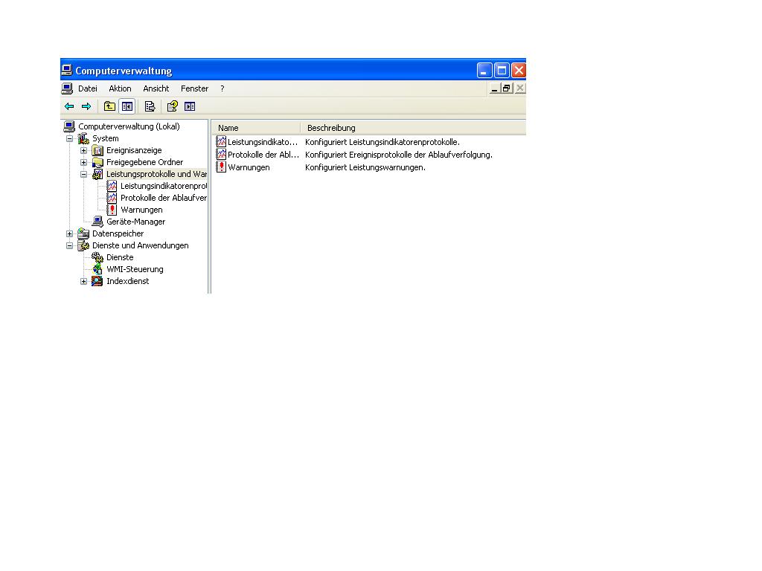Select Leistungsindikato... row in list
The width and height of the screenshot is (762, 571).
click(x=257, y=142)
